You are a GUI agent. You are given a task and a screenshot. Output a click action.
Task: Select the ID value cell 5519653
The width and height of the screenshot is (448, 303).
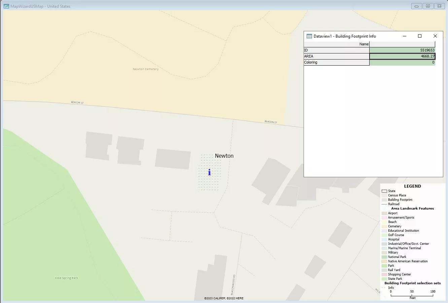coord(402,50)
